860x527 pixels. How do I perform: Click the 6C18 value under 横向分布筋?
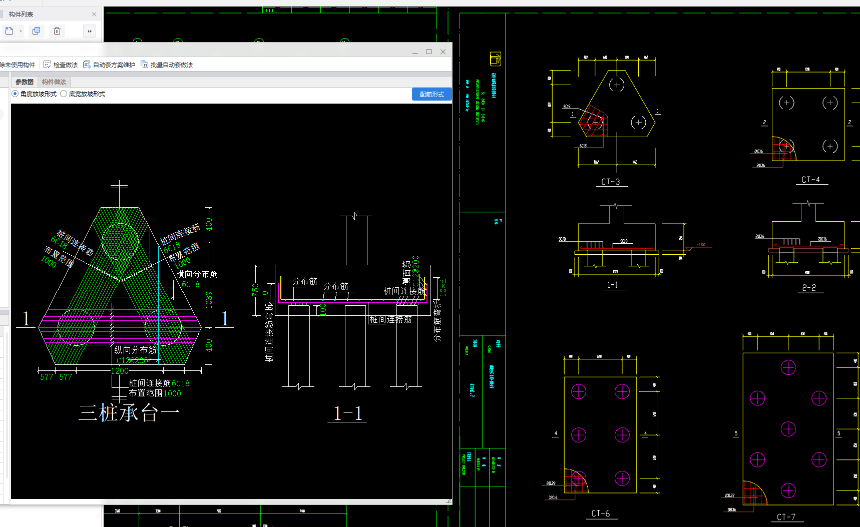pyautogui.click(x=191, y=284)
